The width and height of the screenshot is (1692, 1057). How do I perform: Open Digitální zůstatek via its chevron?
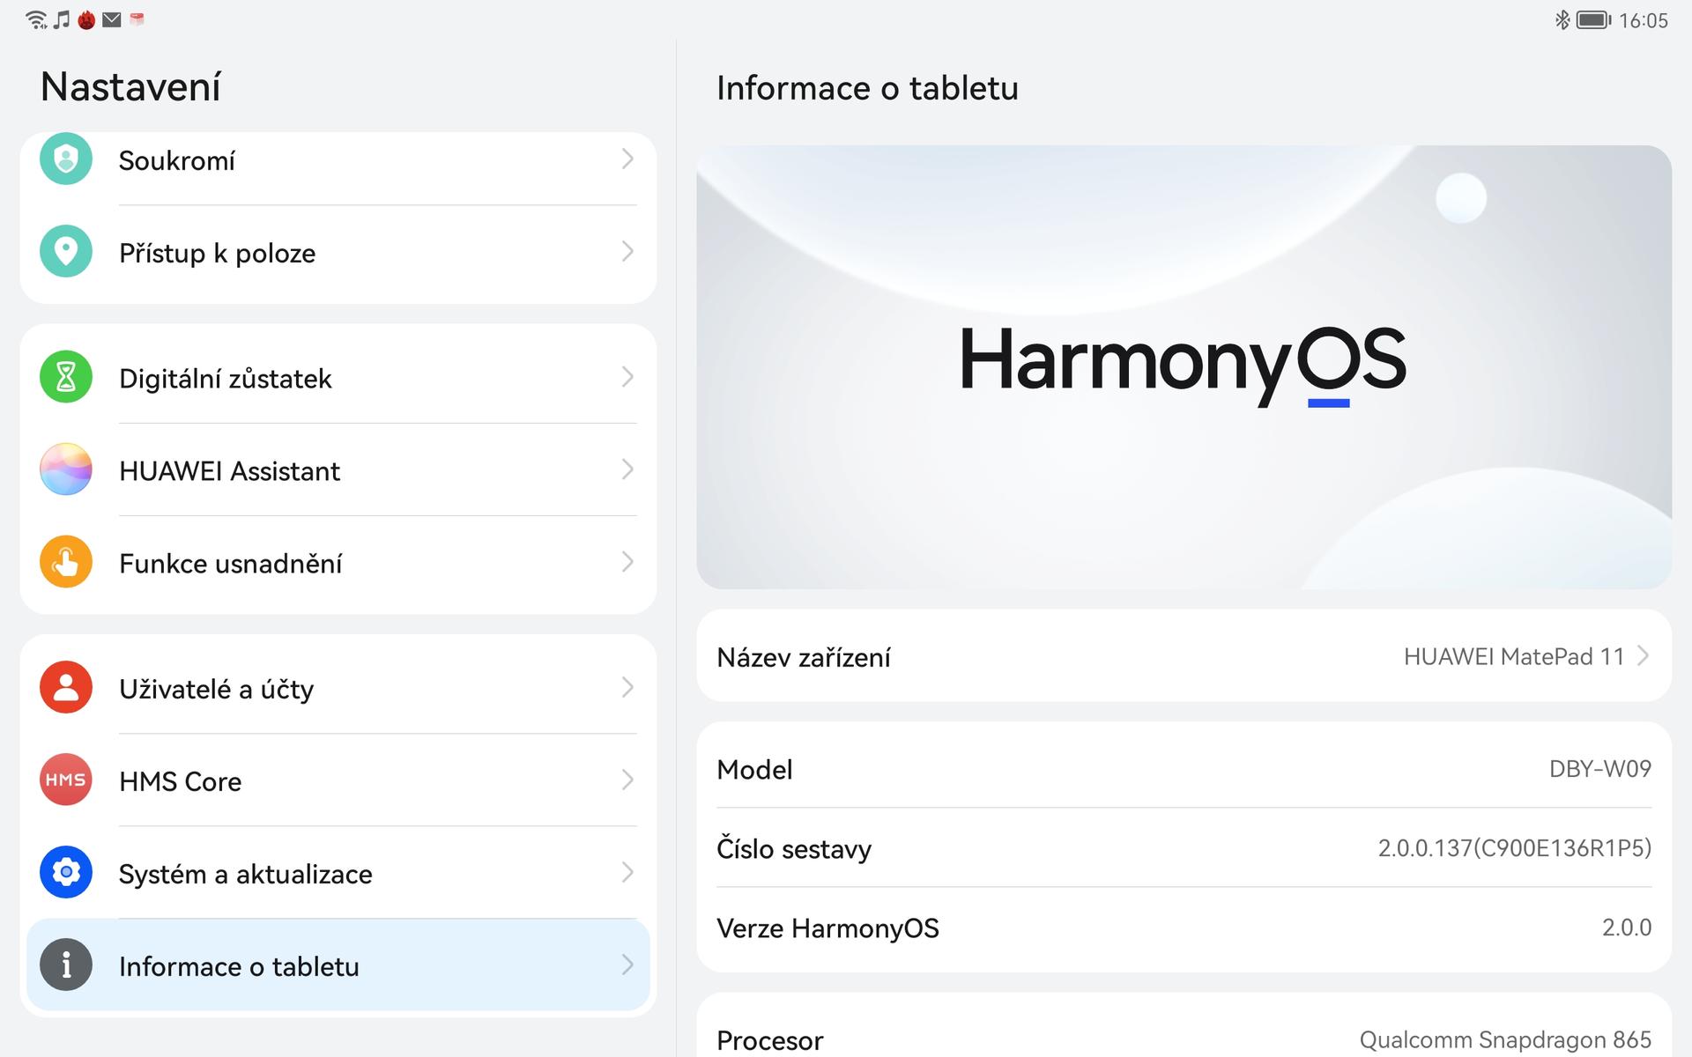click(x=627, y=377)
